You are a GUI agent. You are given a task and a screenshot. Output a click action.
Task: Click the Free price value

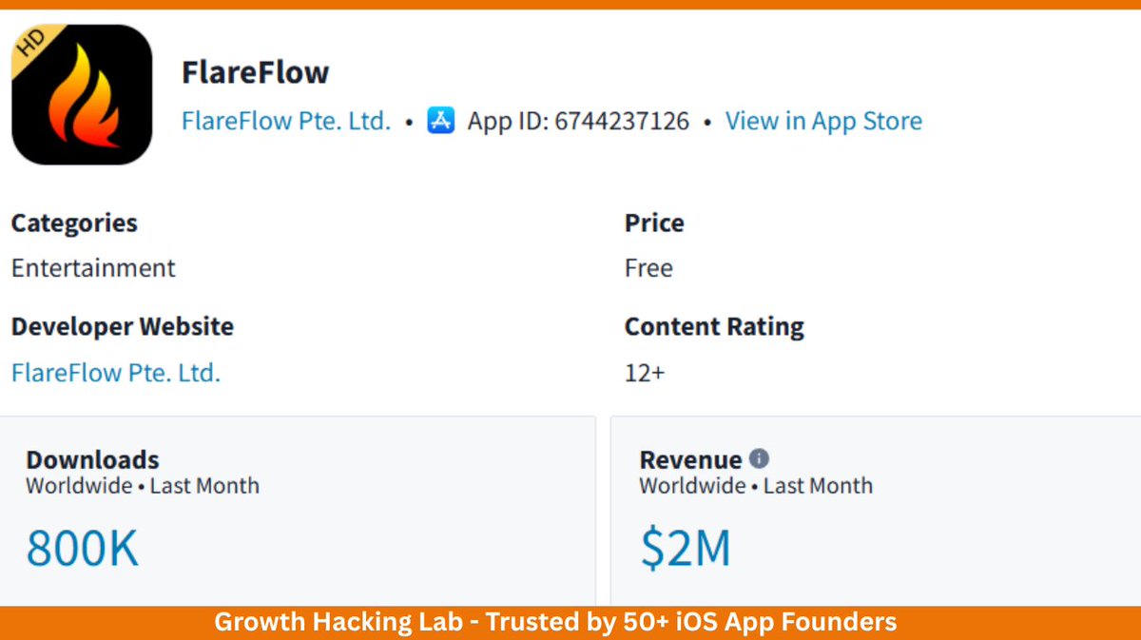pos(648,268)
